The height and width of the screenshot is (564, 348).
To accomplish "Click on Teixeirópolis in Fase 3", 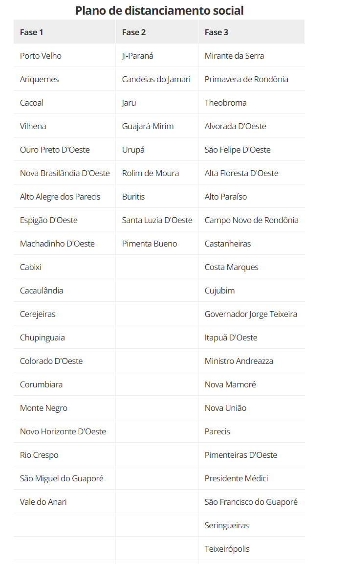I will (227, 549).
